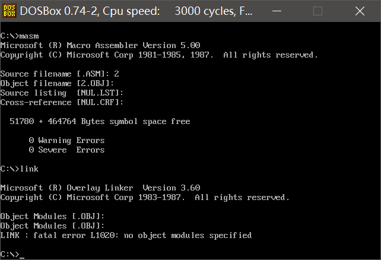Click the "Bytes symbol space free" line
The width and height of the screenshot is (381, 260).
[100, 121]
